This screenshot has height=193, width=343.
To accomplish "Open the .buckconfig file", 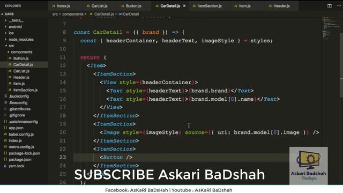I will pos(19,96).
